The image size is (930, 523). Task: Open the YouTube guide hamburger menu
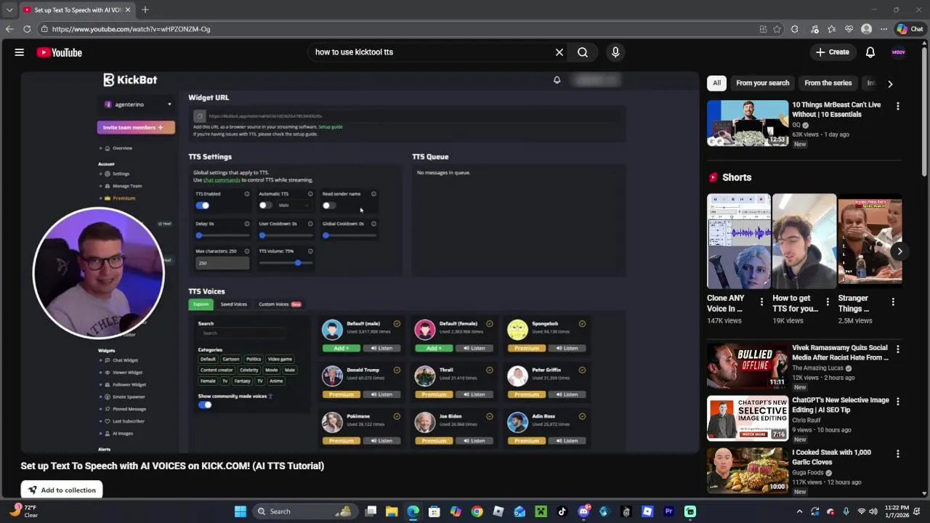(x=20, y=52)
